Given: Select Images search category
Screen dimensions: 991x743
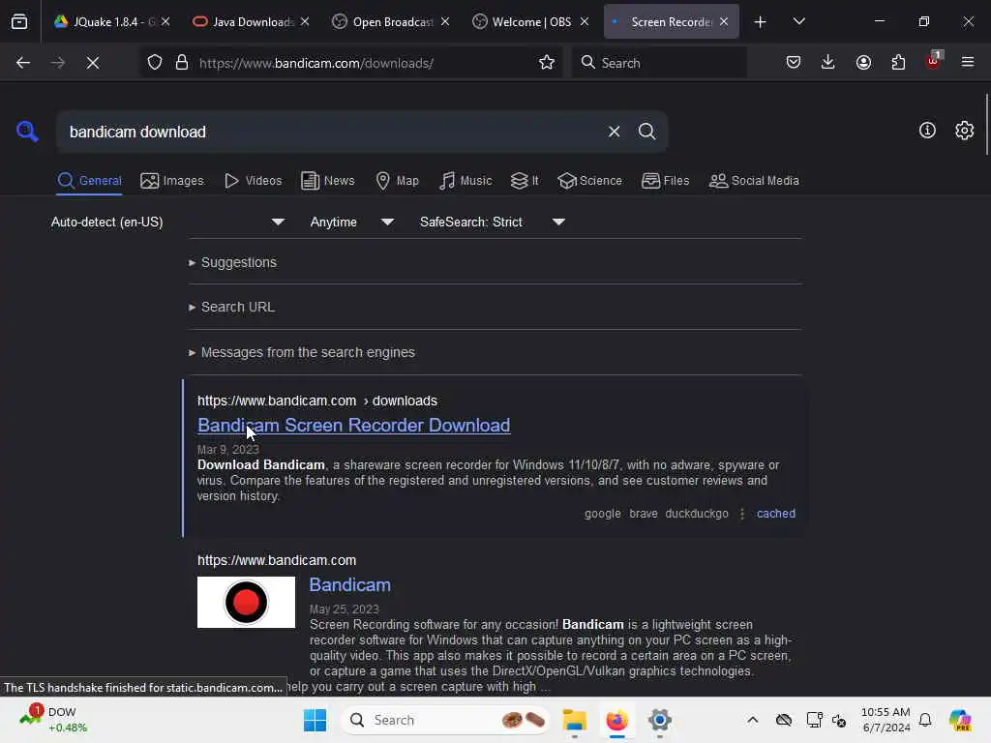Looking at the screenshot, I should click(172, 181).
